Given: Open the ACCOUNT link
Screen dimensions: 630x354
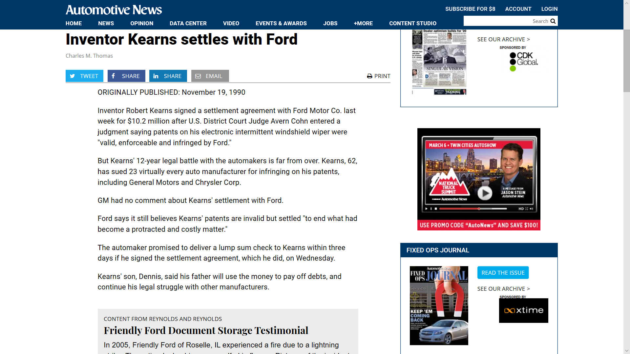Looking at the screenshot, I should click(518, 9).
